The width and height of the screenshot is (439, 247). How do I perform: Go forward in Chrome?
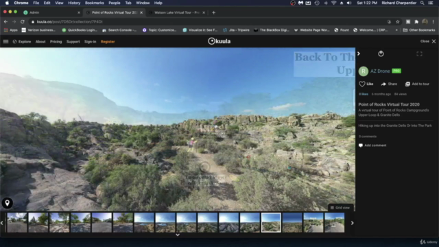14,21
